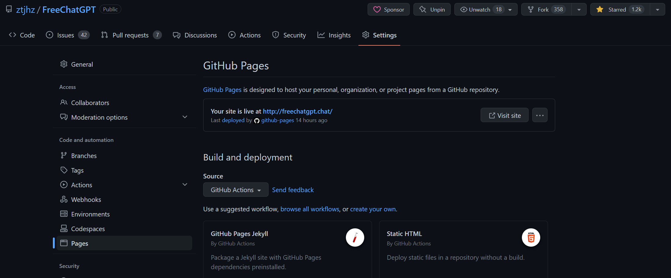Open Branches settings in sidebar
This screenshot has width=671, height=278.
point(84,156)
